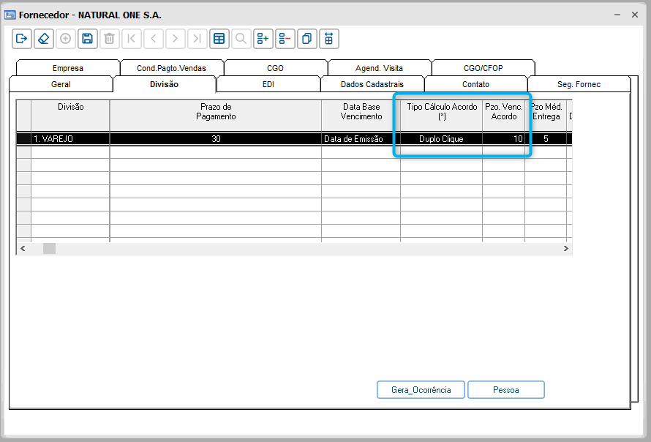Click the add new record plus icon
Image resolution: width=651 pixels, height=442 pixels.
click(66, 39)
